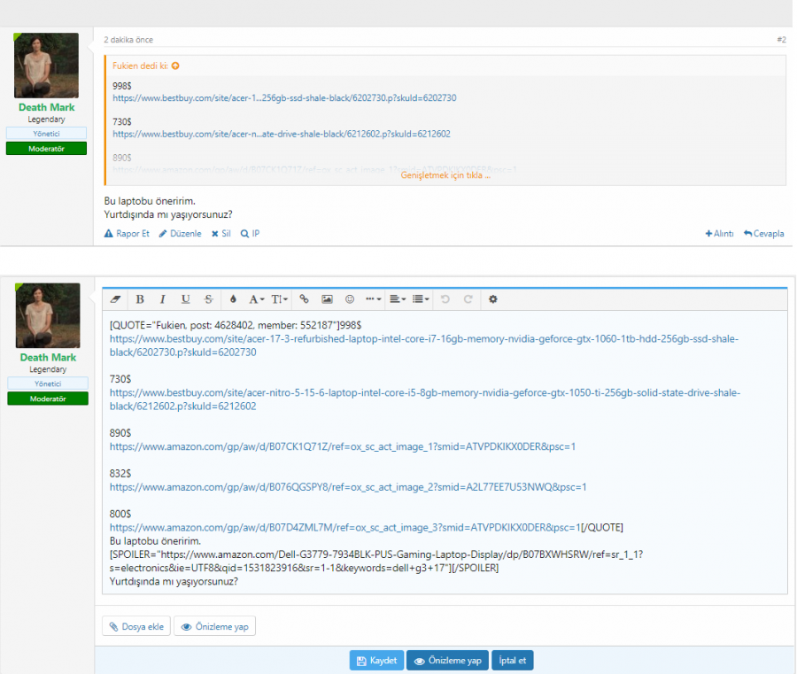Click the B07D4ZML7M amazon link in editor
The image size is (797, 674).
point(345,528)
